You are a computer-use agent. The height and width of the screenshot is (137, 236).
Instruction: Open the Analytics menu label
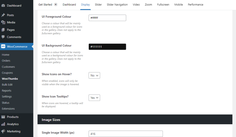point(13,124)
